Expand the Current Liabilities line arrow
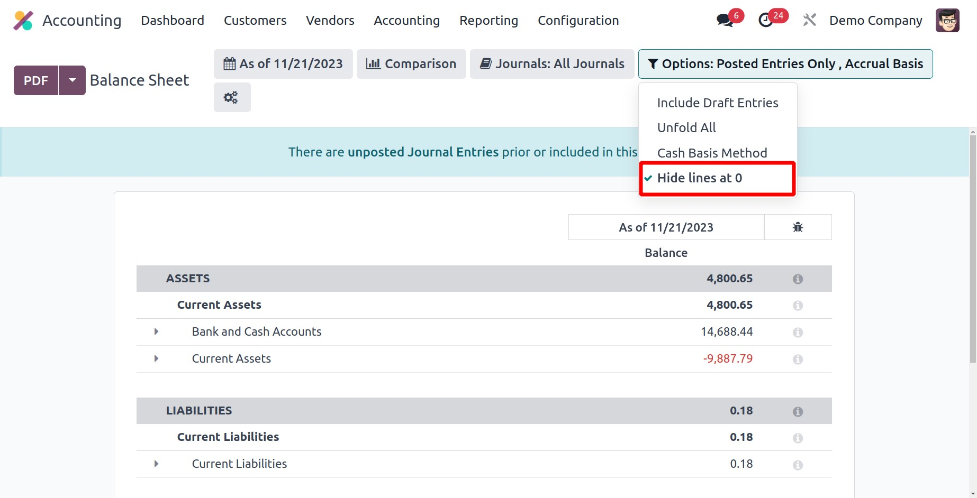 [x=156, y=464]
